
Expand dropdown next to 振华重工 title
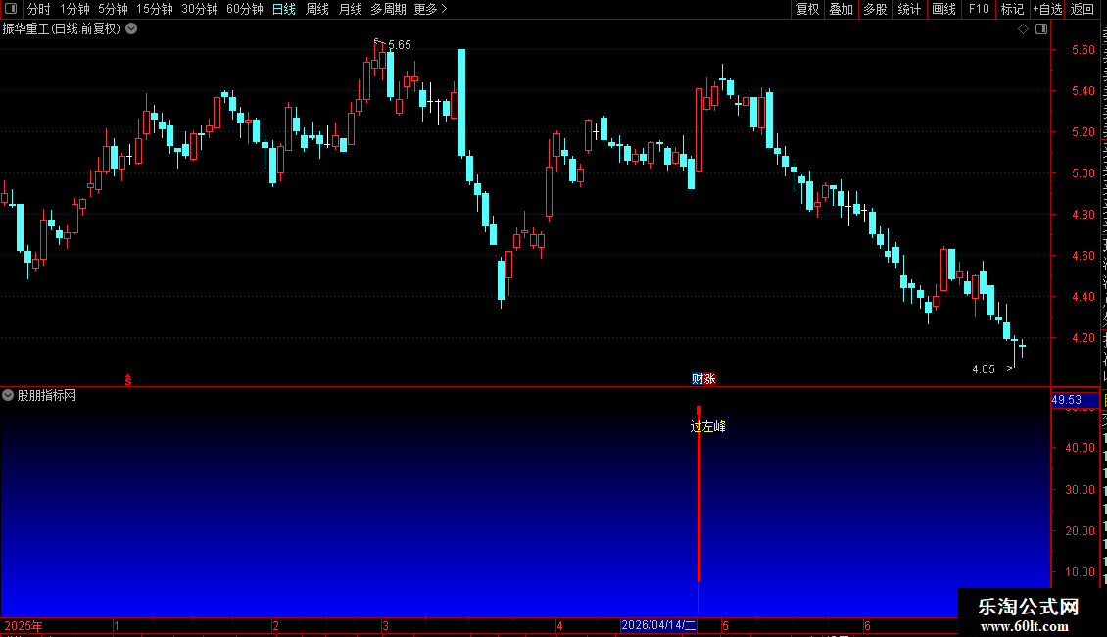click(131, 29)
